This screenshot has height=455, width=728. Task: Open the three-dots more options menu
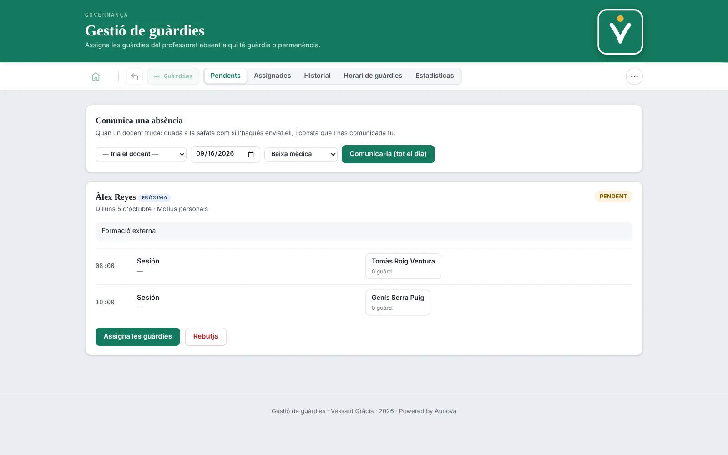click(x=634, y=76)
